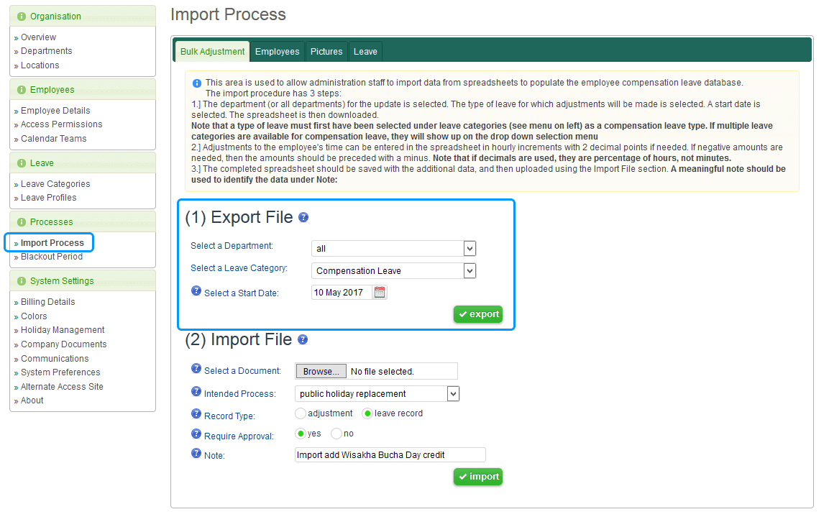Open Communications link
829x522 pixels.
[55, 359]
